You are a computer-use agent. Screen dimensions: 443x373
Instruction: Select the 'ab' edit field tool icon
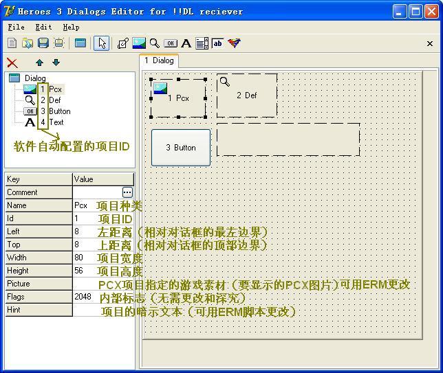coord(217,43)
